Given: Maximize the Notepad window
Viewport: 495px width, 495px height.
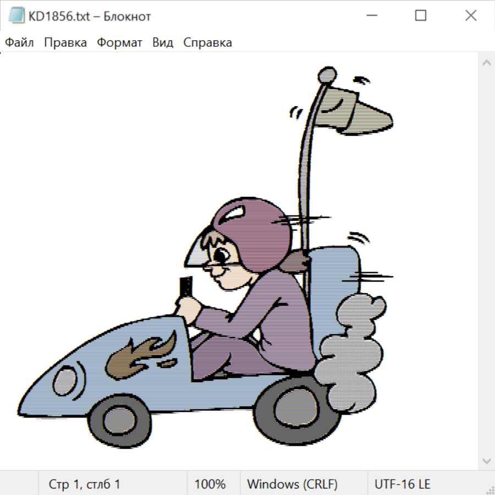Looking at the screenshot, I should (420, 16).
